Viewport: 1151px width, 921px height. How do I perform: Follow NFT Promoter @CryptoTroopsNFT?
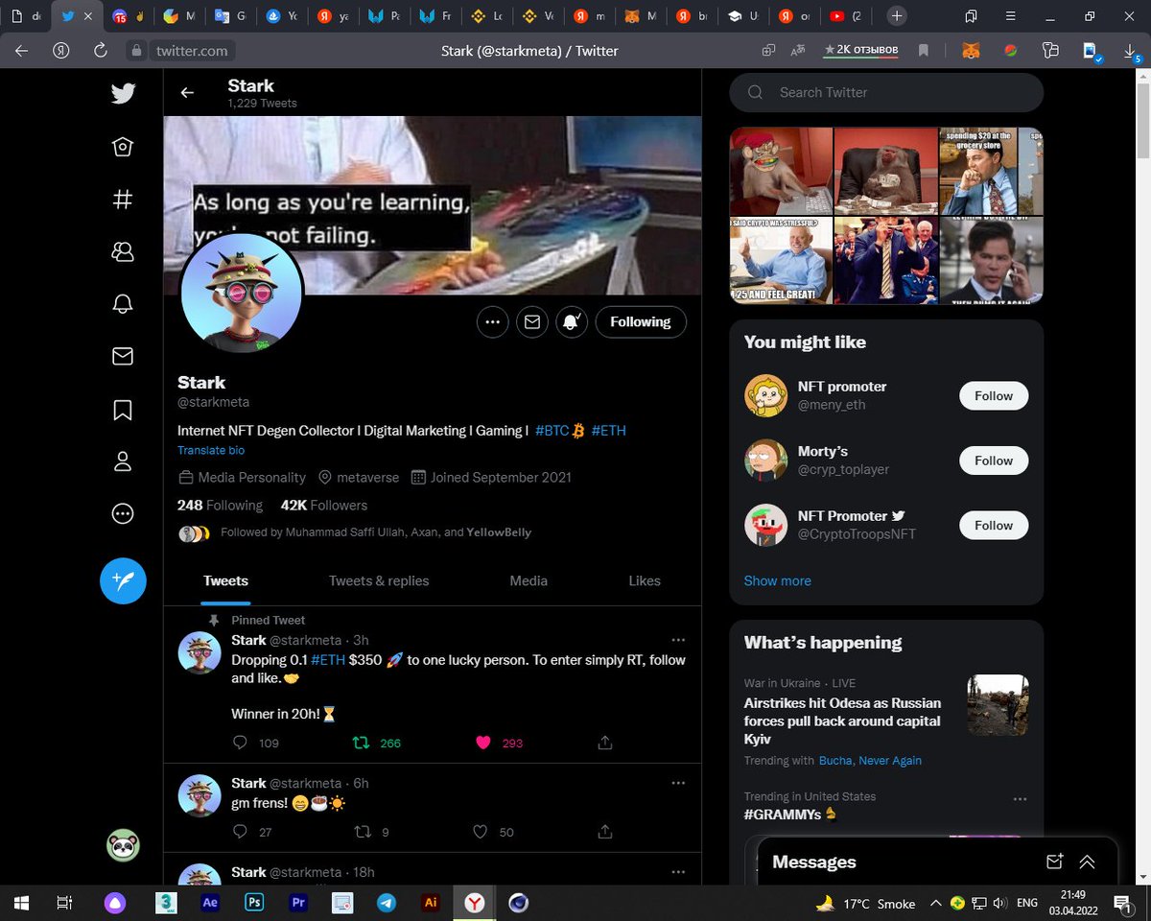(x=994, y=526)
